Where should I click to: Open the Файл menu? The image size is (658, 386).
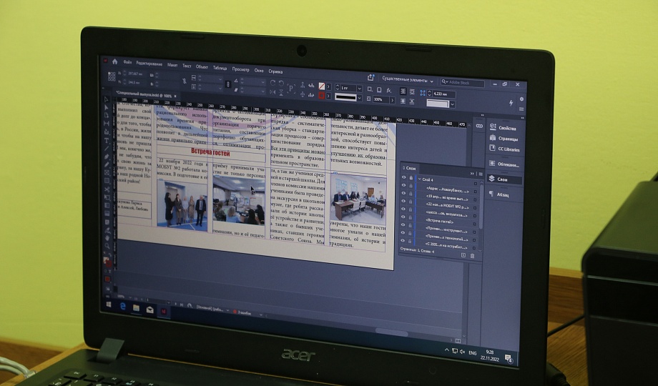[127, 62]
